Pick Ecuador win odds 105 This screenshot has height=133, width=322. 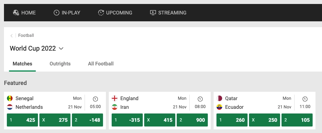tap(297, 120)
